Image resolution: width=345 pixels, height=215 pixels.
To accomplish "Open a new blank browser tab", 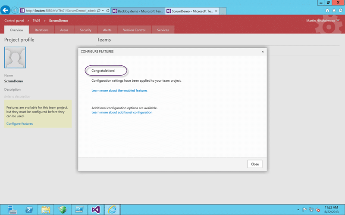I will click(x=223, y=11).
